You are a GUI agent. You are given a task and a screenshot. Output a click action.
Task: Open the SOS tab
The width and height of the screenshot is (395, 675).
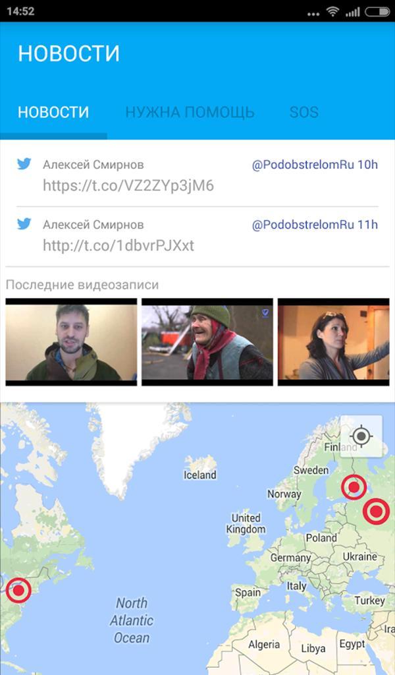[x=304, y=112]
